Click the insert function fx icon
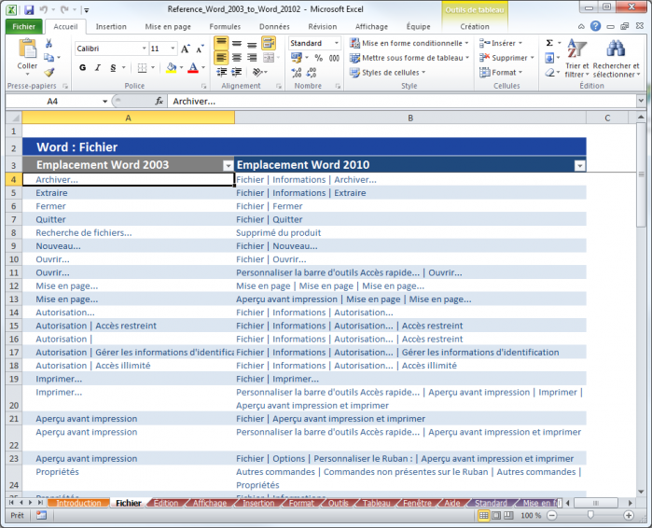 [159, 101]
